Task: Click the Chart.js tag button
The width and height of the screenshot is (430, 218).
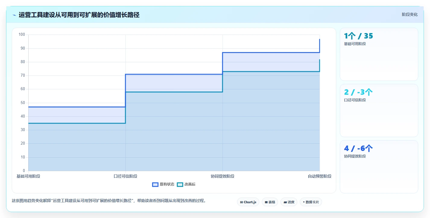Action: tap(248, 202)
